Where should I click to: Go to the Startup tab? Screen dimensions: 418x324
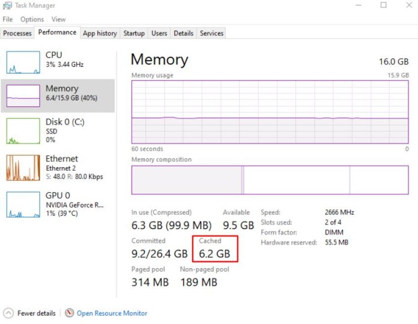[134, 33]
